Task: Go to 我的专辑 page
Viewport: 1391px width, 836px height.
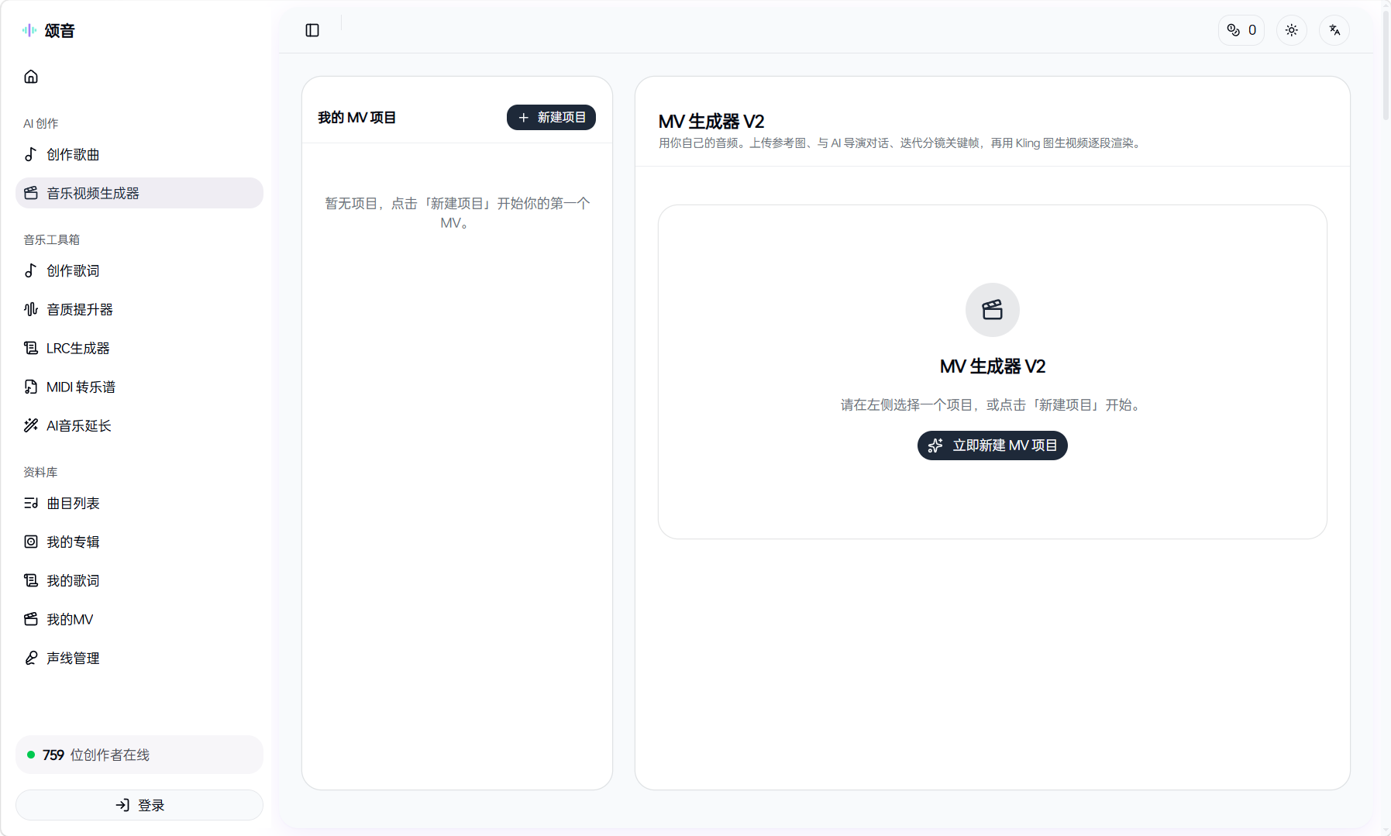Action: [139, 542]
